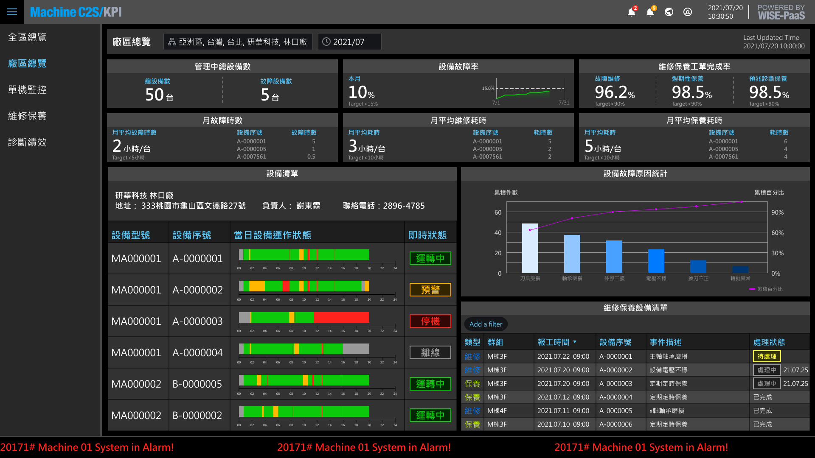Open the 2021/07 month picker

click(x=349, y=42)
